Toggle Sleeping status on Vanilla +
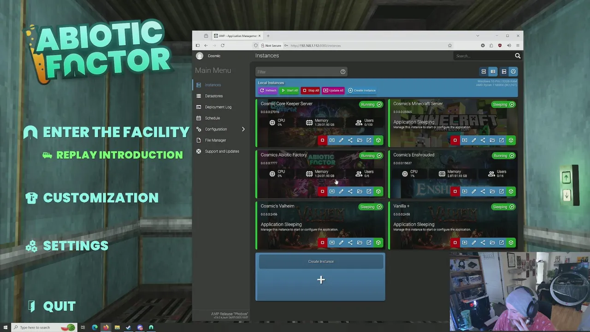Viewport: 590px width, 332px height. click(x=504, y=207)
